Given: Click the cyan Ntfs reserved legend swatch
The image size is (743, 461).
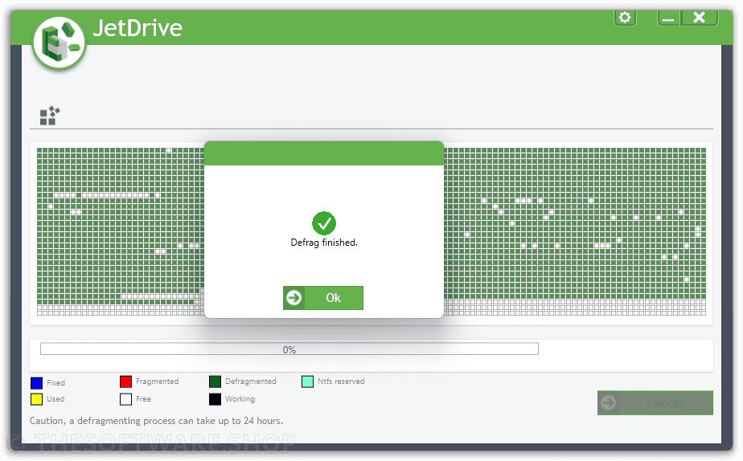Looking at the screenshot, I should (307, 381).
